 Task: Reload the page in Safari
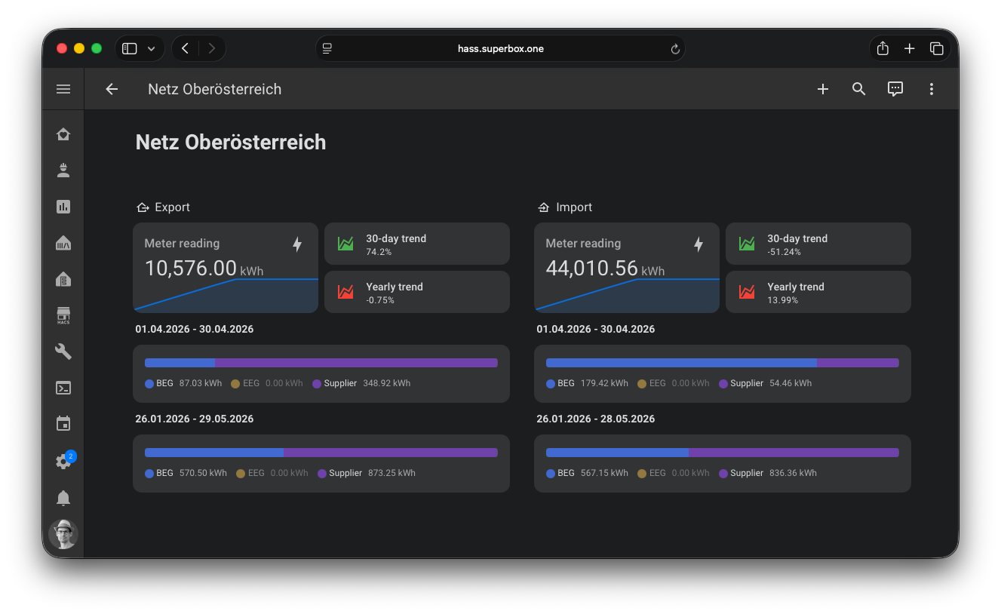point(675,48)
